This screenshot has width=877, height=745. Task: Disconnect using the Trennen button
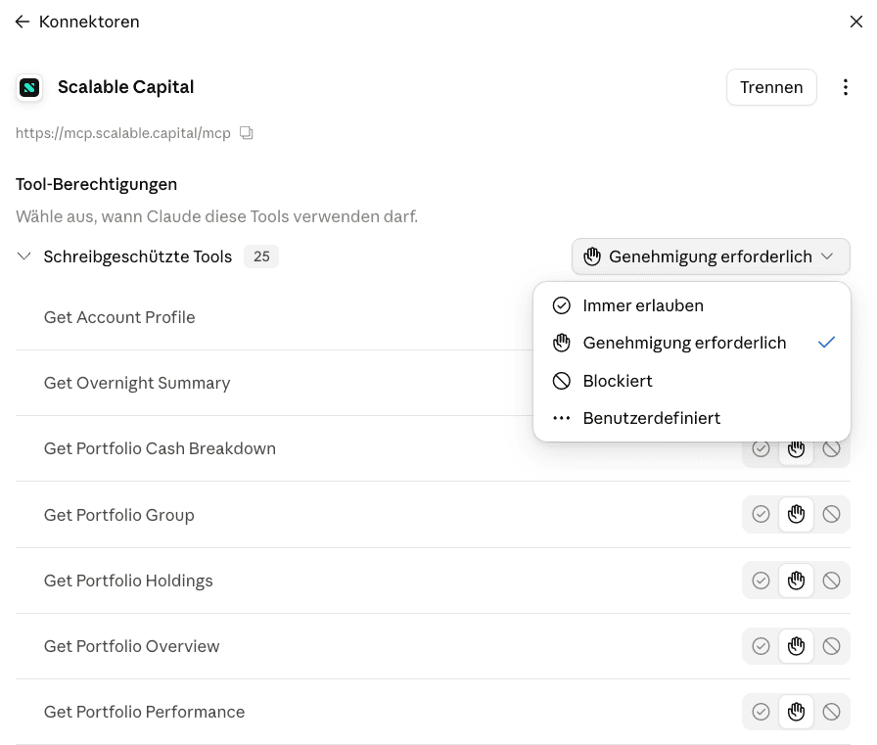click(x=771, y=87)
